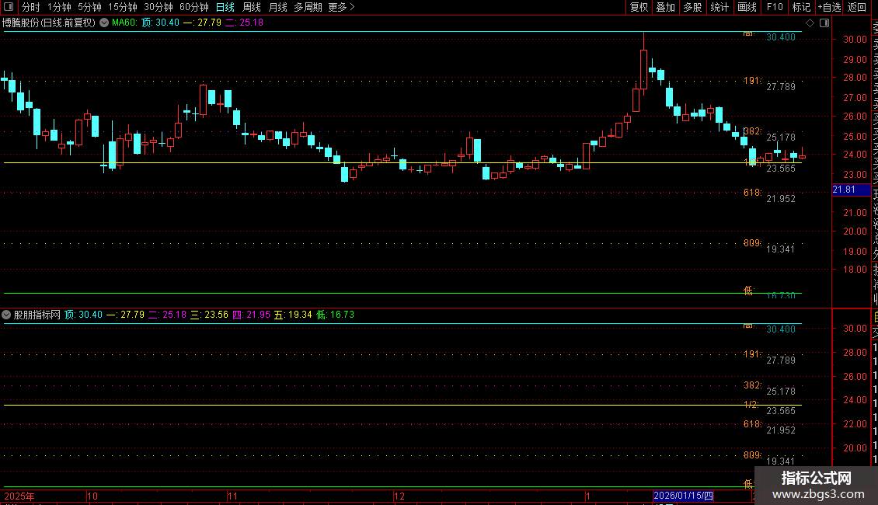878x505 pixels.
Task: Activate the 画线 drawing tools
Action: point(747,7)
